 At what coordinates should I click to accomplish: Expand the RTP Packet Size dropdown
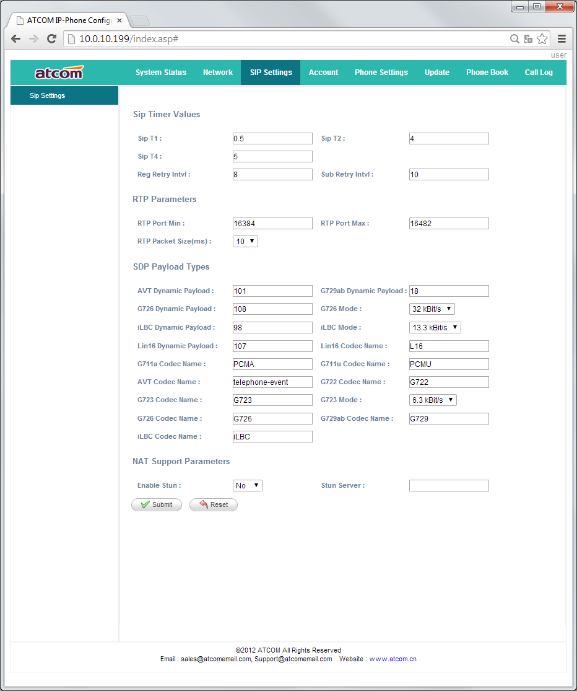(245, 242)
